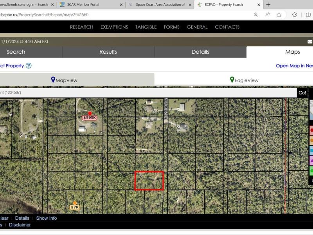Add page to favorites with star icon

279,15
